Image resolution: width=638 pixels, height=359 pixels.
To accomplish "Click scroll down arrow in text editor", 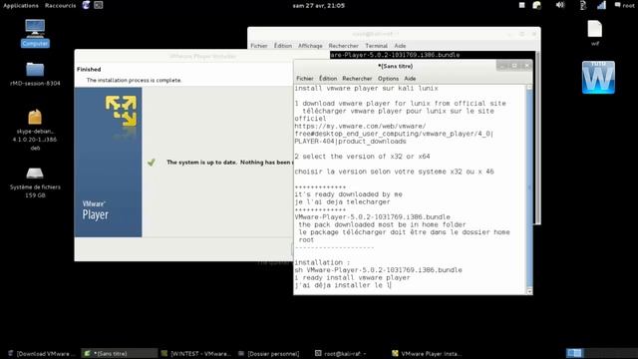I will coord(529,291).
